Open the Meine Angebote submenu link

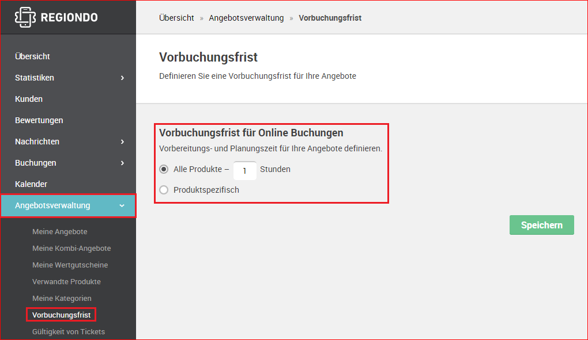coord(59,231)
